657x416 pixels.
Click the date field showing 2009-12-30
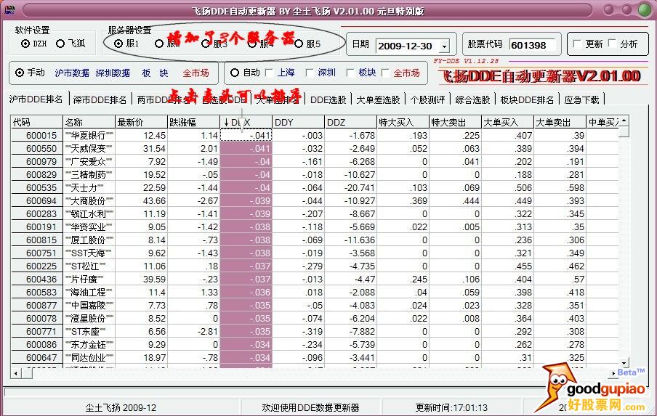point(408,46)
